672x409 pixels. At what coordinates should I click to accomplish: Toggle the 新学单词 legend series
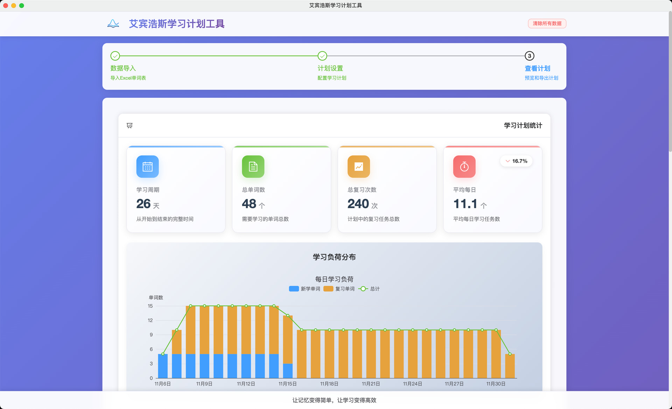click(x=304, y=289)
